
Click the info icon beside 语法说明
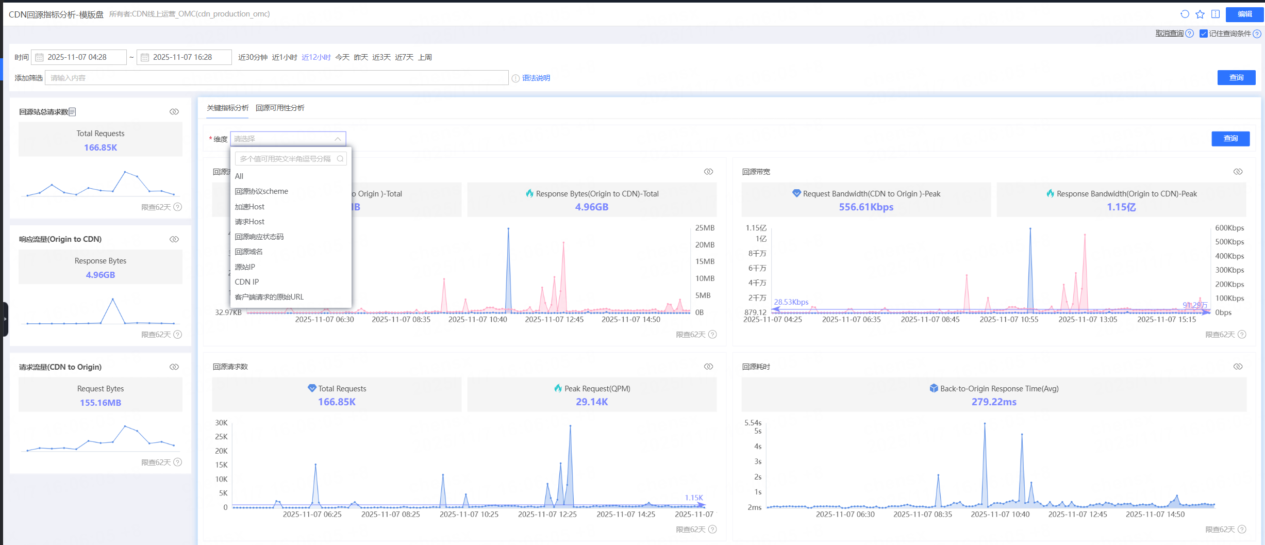pyautogui.click(x=515, y=78)
